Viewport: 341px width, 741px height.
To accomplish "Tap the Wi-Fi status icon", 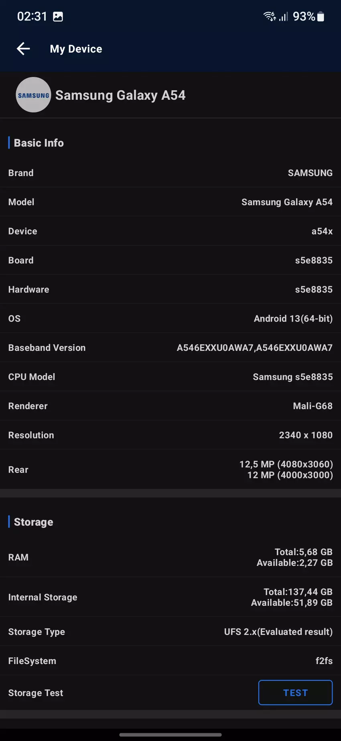I will 269,16.
